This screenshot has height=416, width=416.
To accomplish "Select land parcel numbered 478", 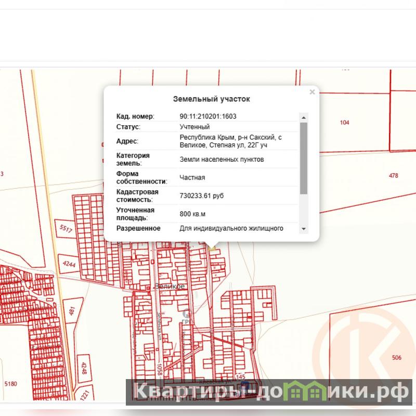I will (394, 176).
